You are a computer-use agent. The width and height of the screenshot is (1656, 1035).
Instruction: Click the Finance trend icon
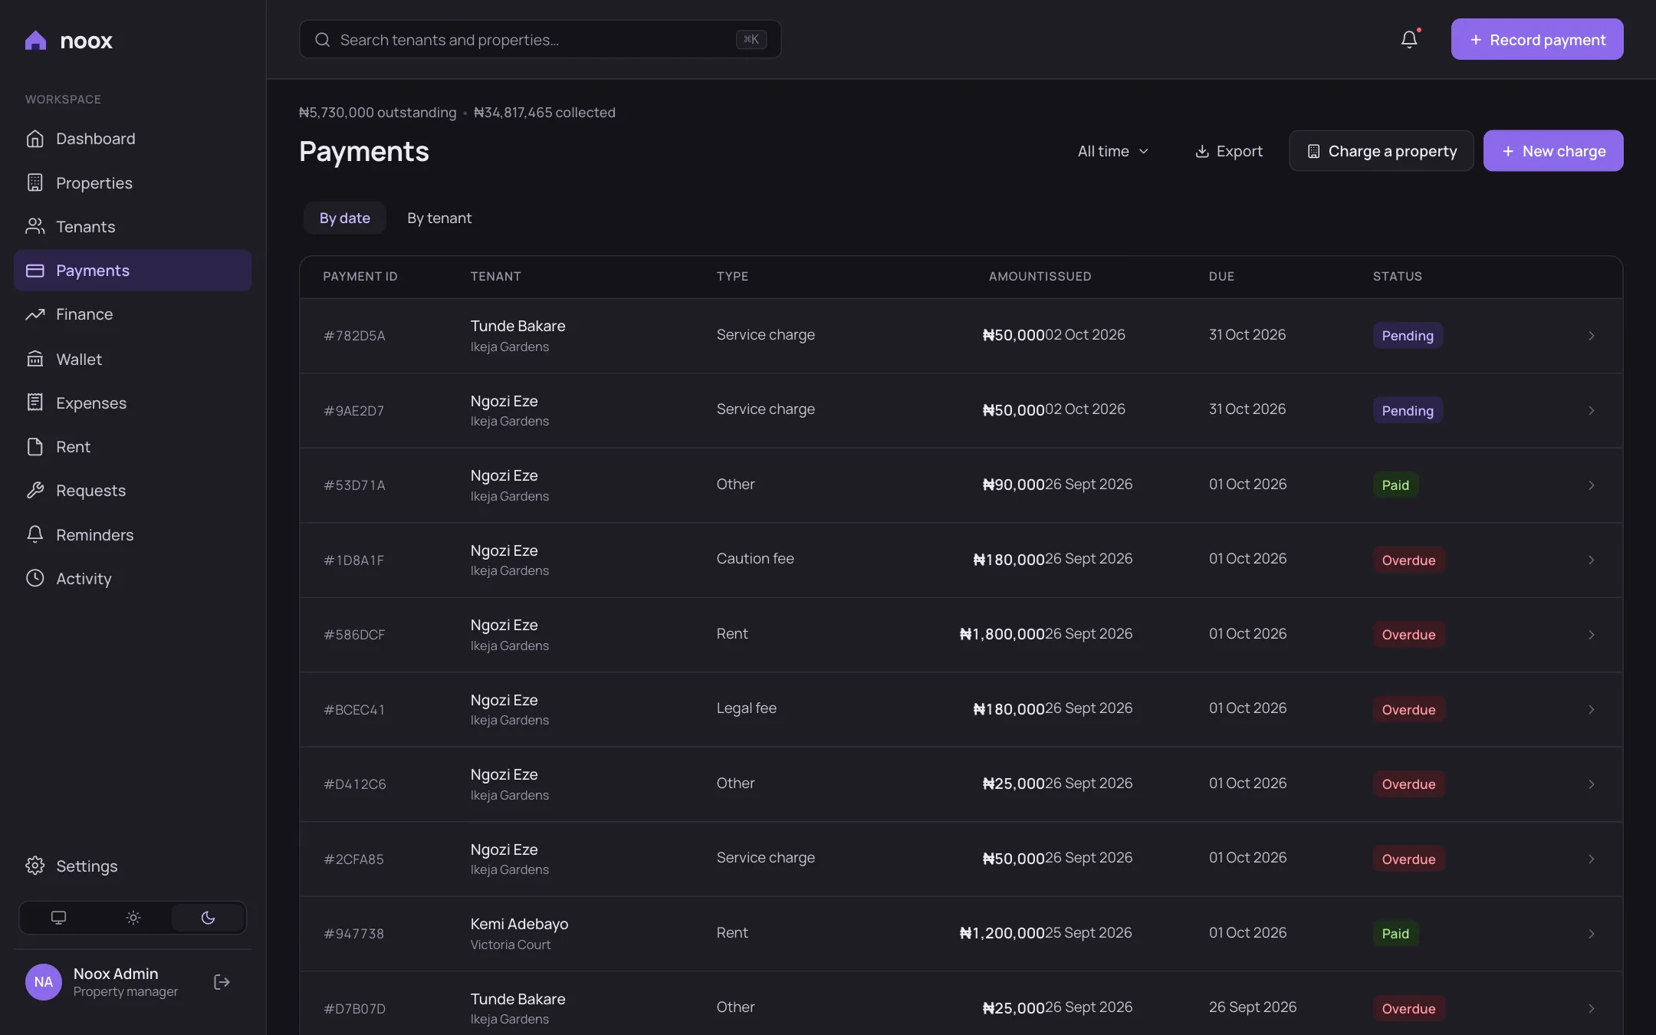point(35,314)
